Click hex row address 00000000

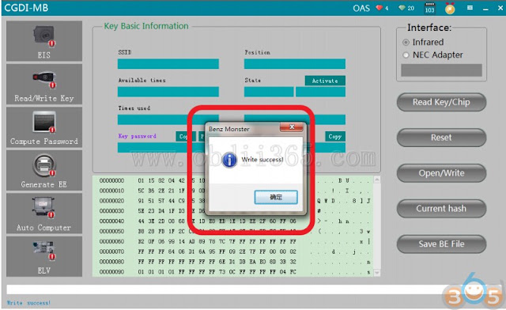111,180
